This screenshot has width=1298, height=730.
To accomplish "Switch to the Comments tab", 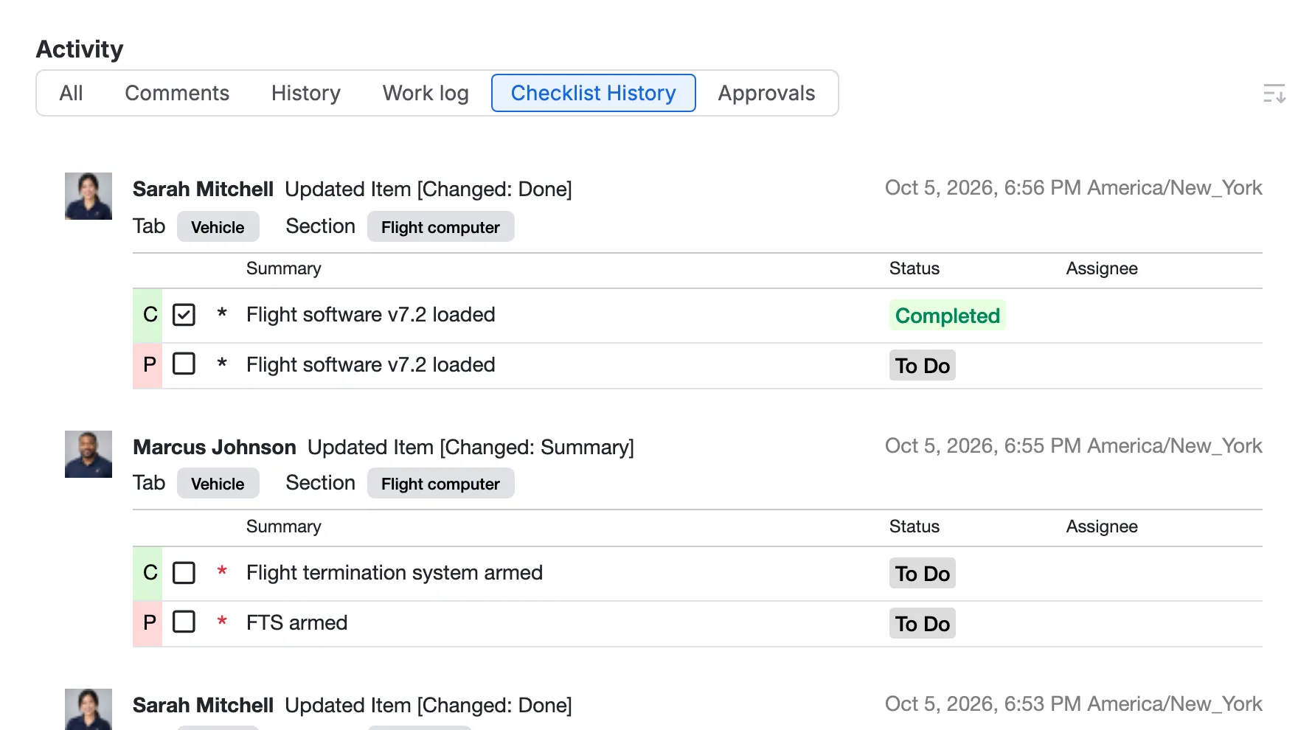I will point(177,93).
